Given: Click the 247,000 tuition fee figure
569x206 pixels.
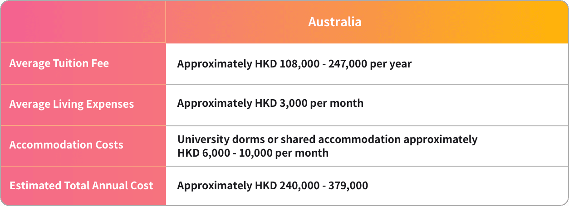Looking at the screenshot, I should coord(347,64).
